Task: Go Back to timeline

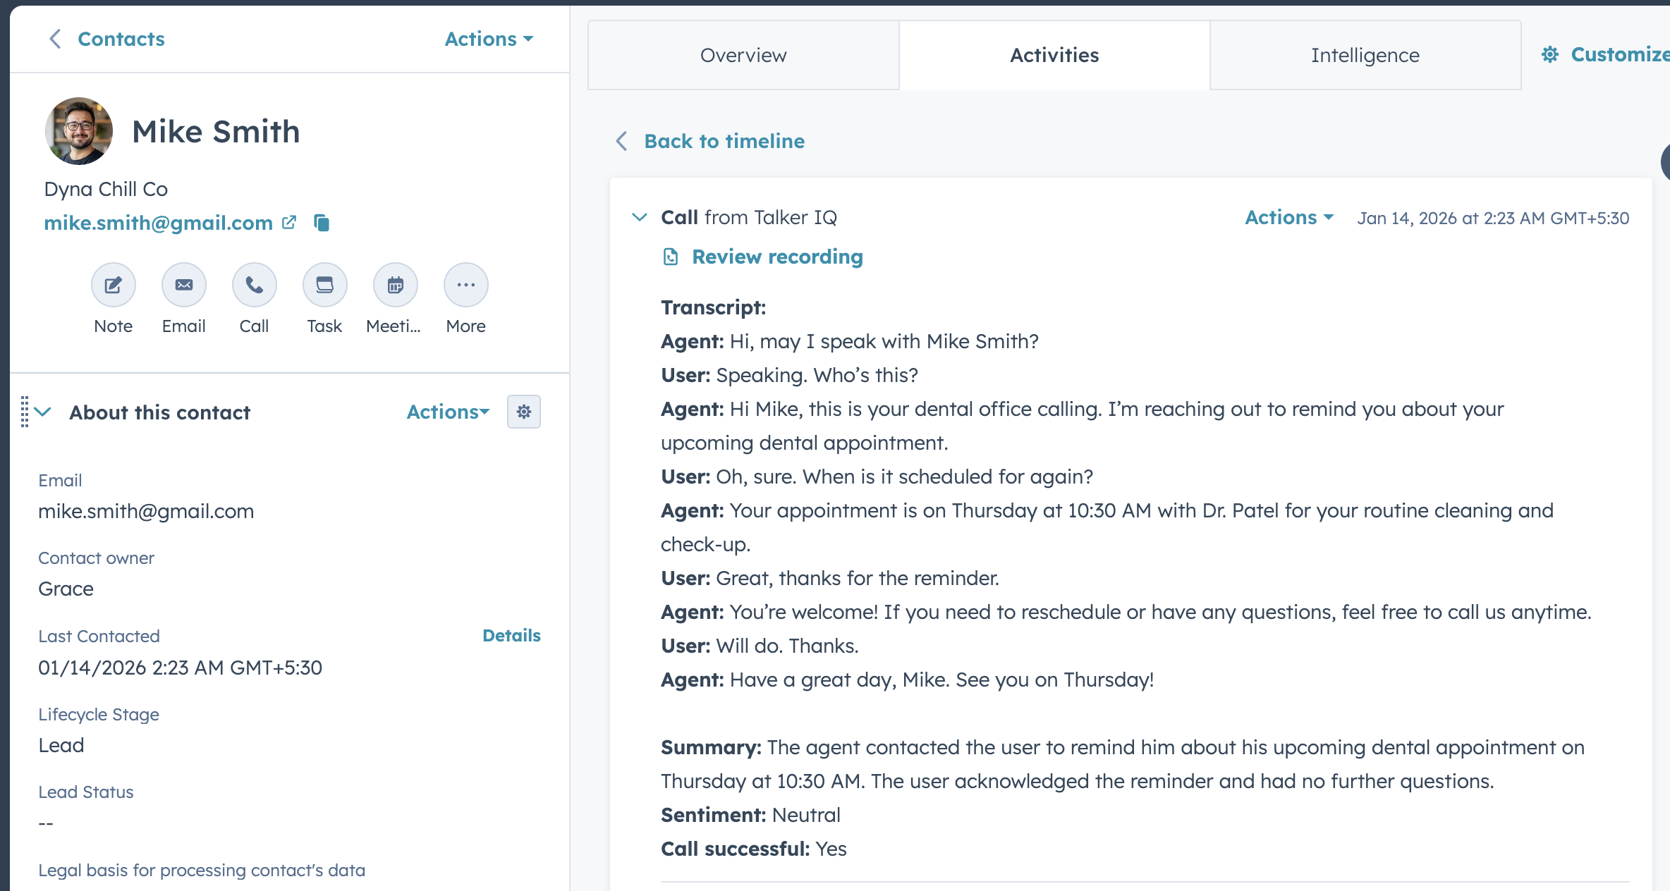Action: click(723, 141)
